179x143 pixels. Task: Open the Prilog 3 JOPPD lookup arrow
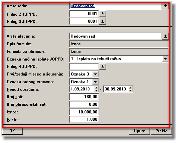[x=102, y=21]
